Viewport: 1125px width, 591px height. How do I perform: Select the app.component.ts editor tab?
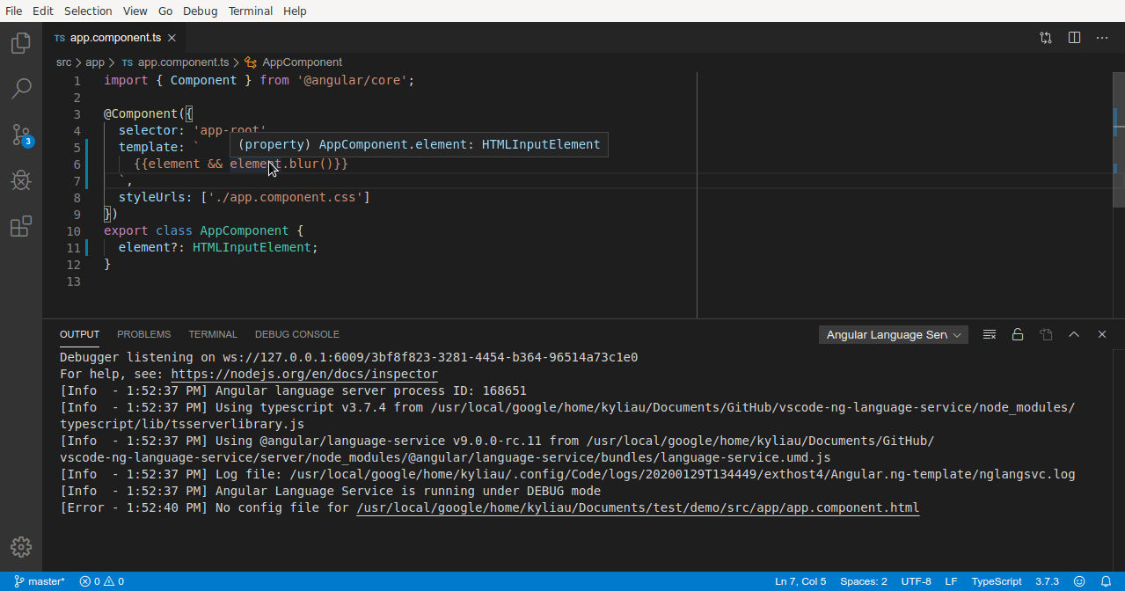point(114,38)
